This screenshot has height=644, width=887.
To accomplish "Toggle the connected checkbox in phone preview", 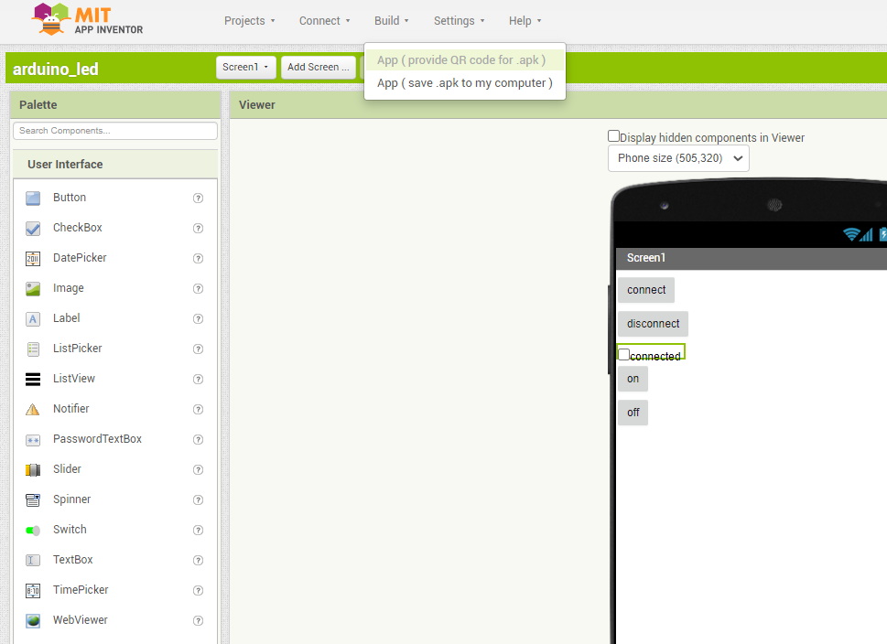I will point(623,355).
